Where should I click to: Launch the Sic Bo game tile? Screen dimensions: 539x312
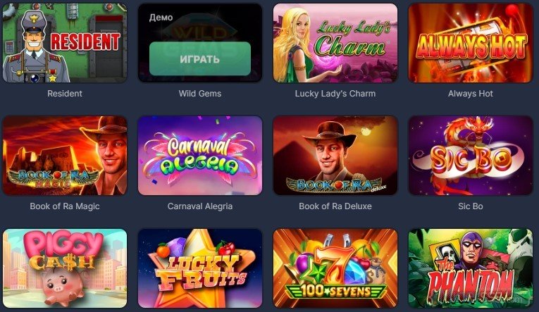point(471,156)
